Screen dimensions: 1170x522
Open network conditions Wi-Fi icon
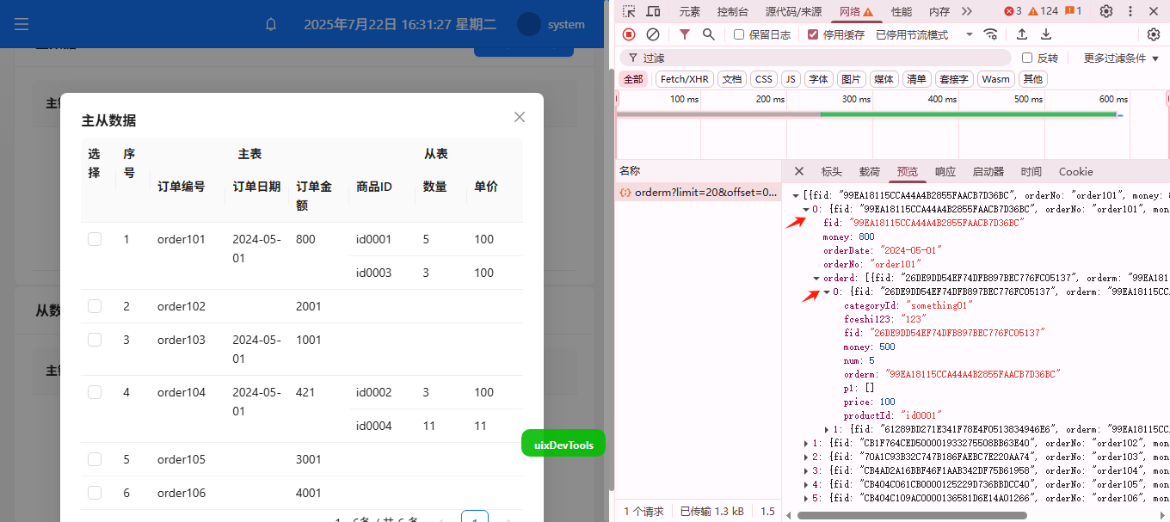(x=991, y=34)
